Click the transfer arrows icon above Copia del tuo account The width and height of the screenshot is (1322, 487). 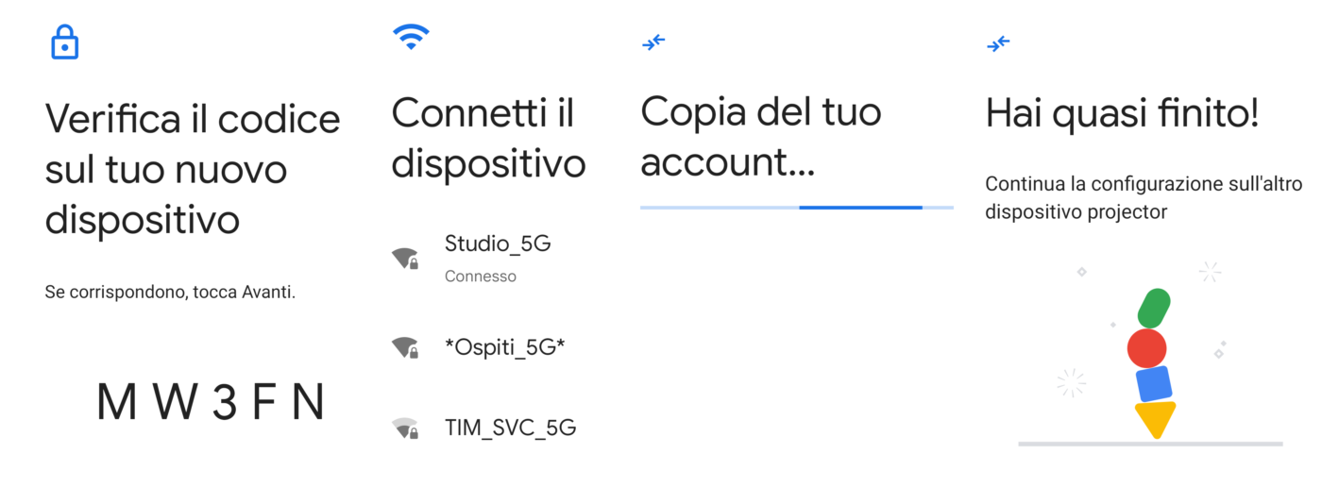pos(653,42)
